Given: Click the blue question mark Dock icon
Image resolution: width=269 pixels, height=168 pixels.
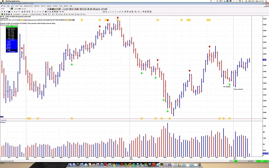Looking at the screenshot, I should (170, 165).
